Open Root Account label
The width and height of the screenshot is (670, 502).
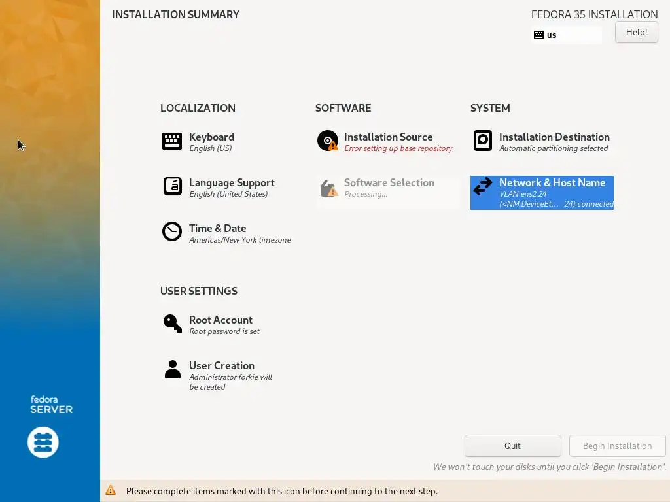pyautogui.click(x=220, y=320)
